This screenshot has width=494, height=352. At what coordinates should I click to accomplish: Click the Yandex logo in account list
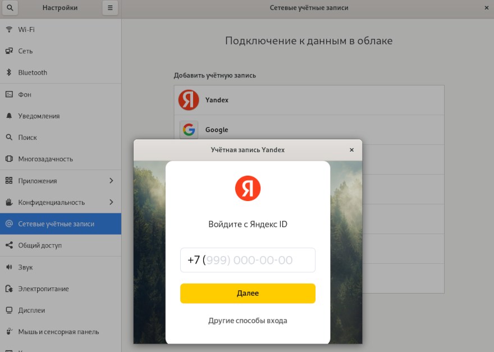pyautogui.click(x=189, y=100)
